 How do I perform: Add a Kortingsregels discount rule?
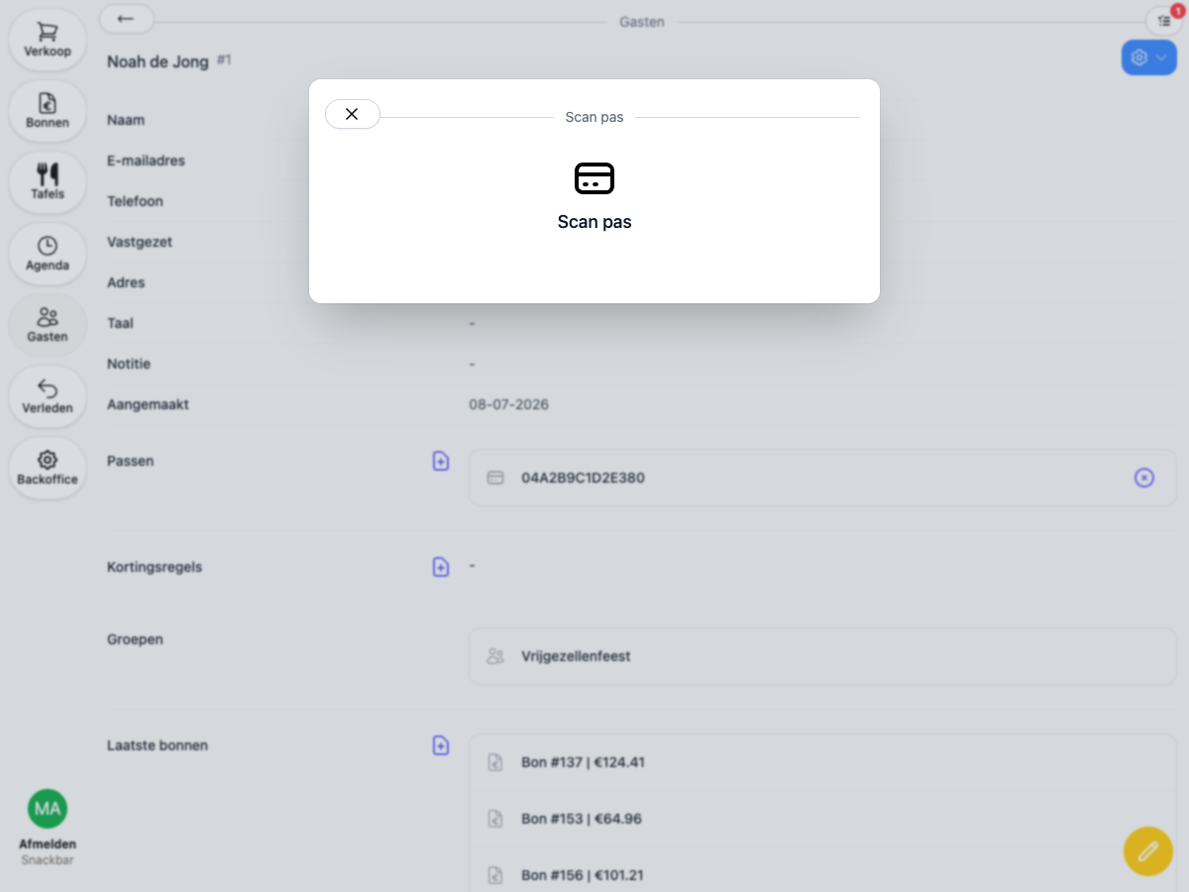pyautogui.click(x=441, y=567)
